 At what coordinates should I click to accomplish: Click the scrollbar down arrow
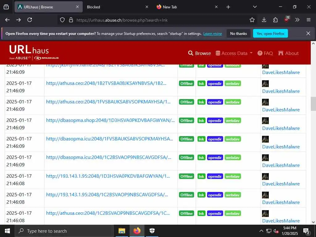pyautogui.click(x=313, y=222)
